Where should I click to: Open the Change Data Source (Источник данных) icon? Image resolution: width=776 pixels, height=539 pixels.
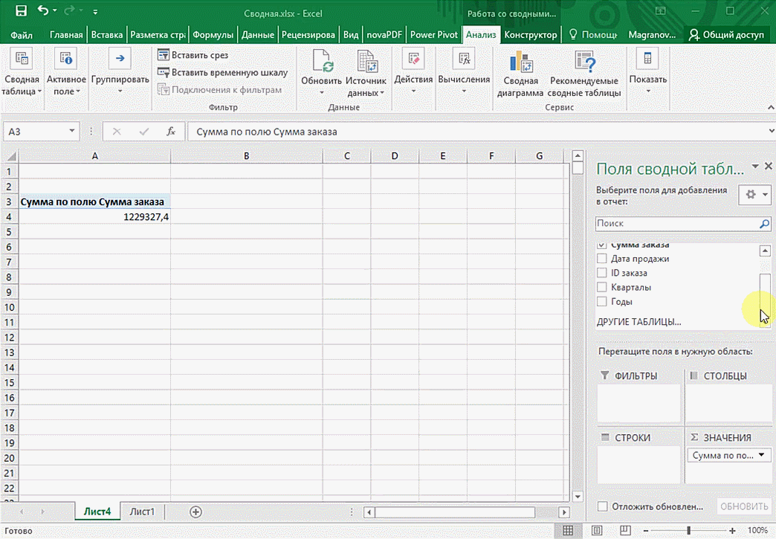[x=366, y=61]
